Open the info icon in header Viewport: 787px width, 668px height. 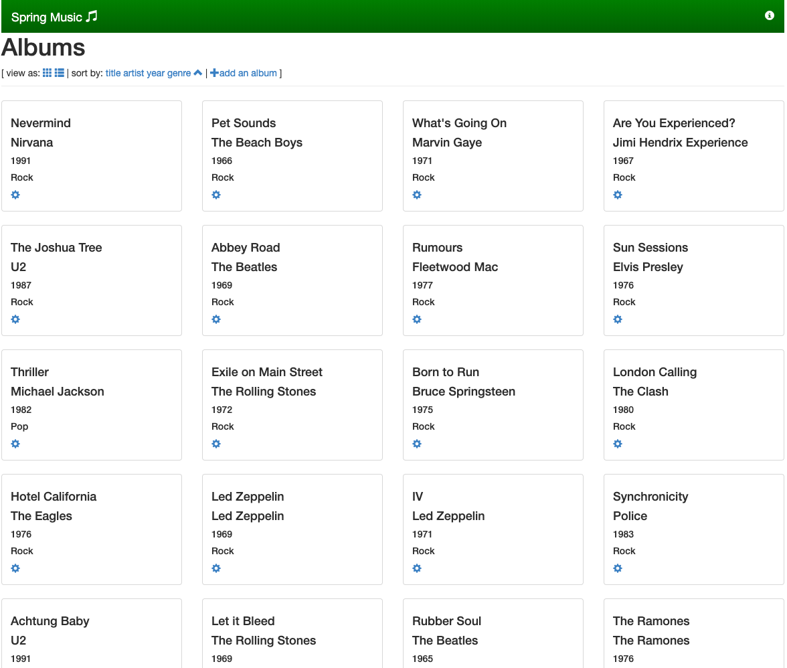(769, 15)
